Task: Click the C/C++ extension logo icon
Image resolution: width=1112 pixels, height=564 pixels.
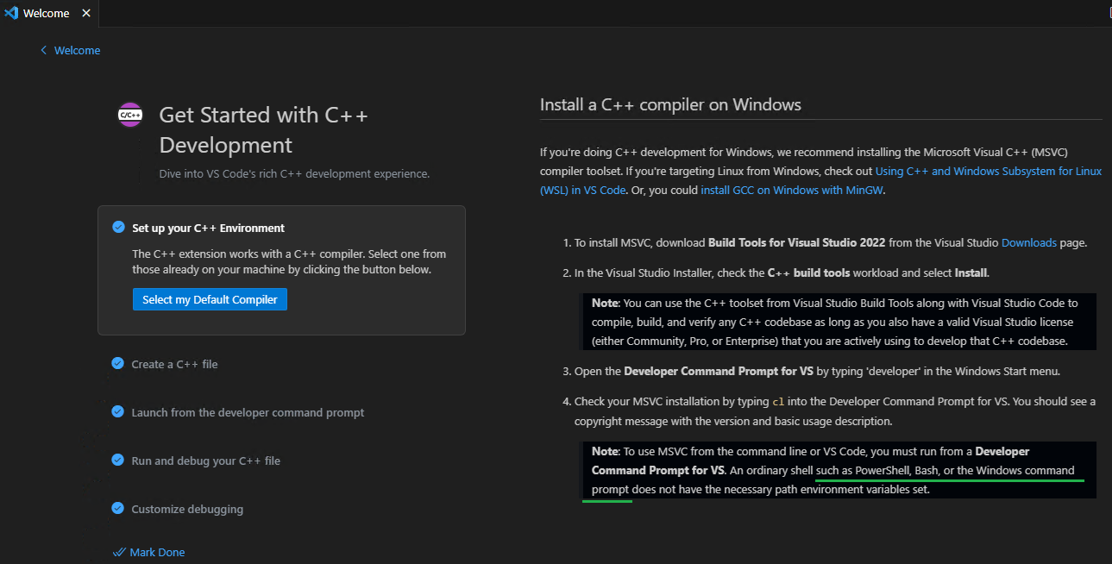Action: click(x=129, y=114)
